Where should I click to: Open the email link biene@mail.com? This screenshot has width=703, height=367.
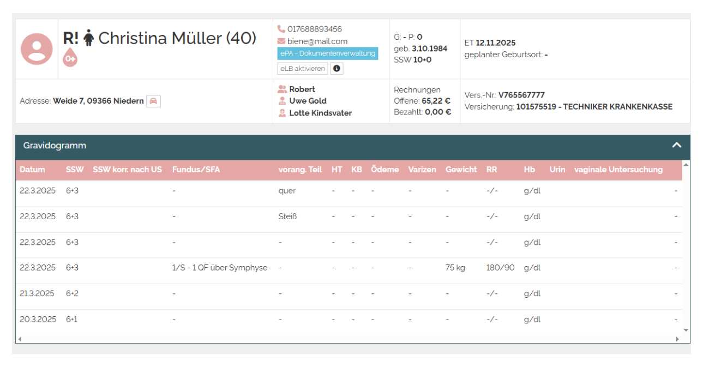(317, 41)
